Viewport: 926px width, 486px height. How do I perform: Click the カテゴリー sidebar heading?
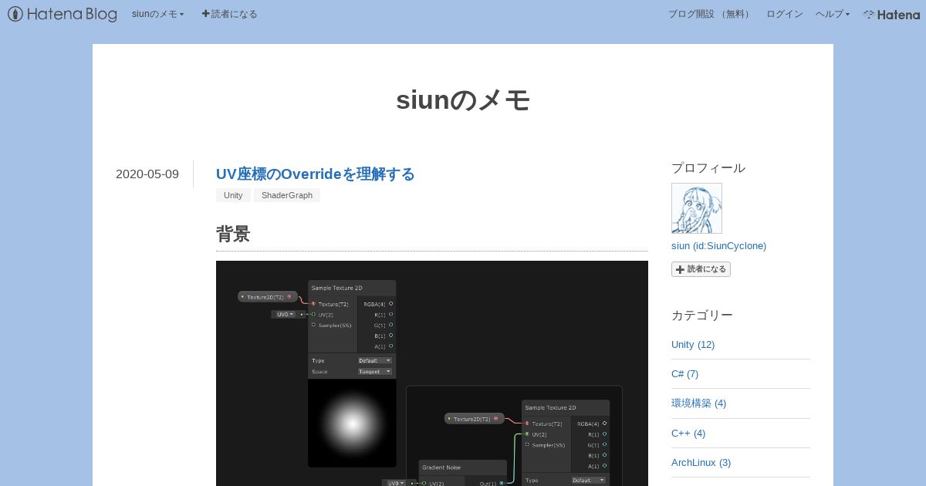[702, 316]
